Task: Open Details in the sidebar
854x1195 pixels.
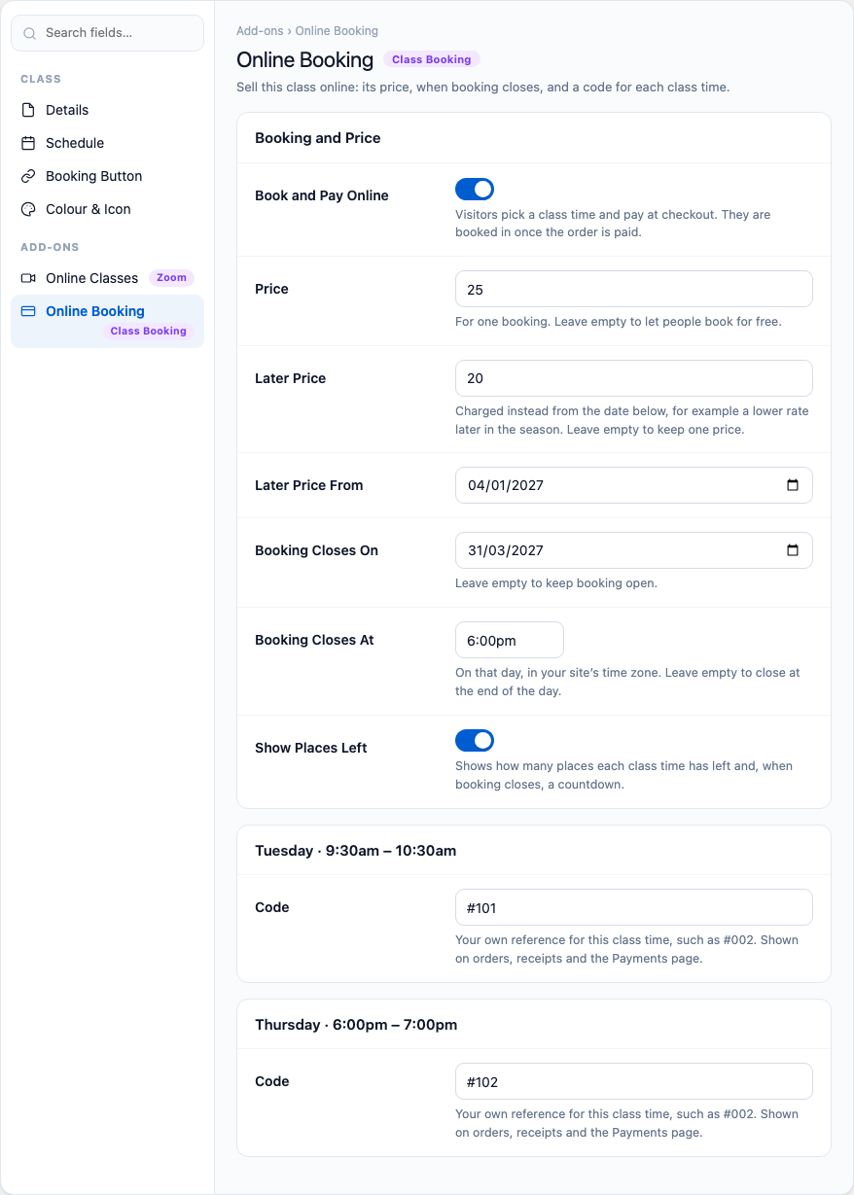Action: pyautogui.click(x=107, y=110)
